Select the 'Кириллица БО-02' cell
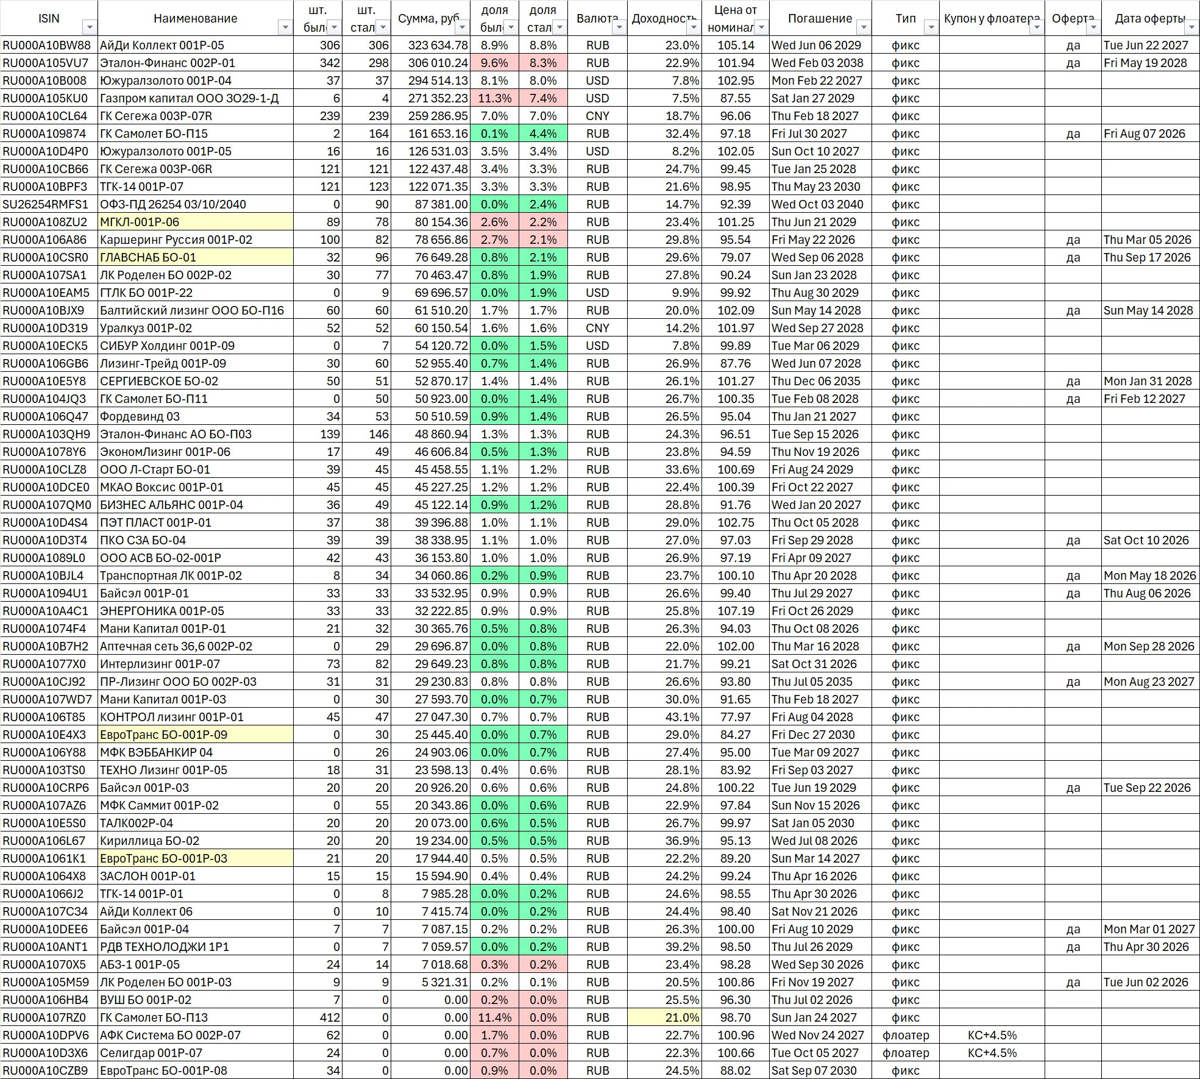 tap(196, 841)
